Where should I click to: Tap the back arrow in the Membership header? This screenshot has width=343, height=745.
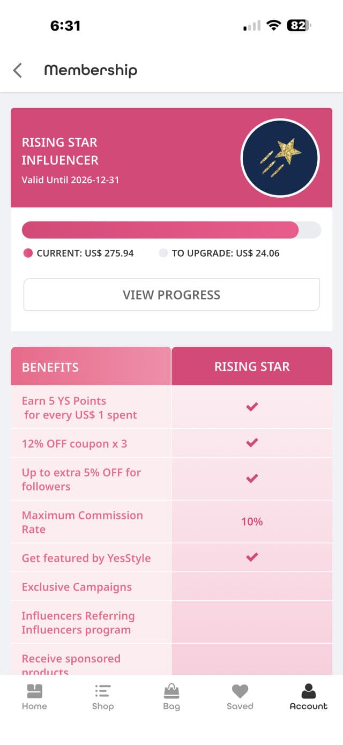click(x=18, y=70)
